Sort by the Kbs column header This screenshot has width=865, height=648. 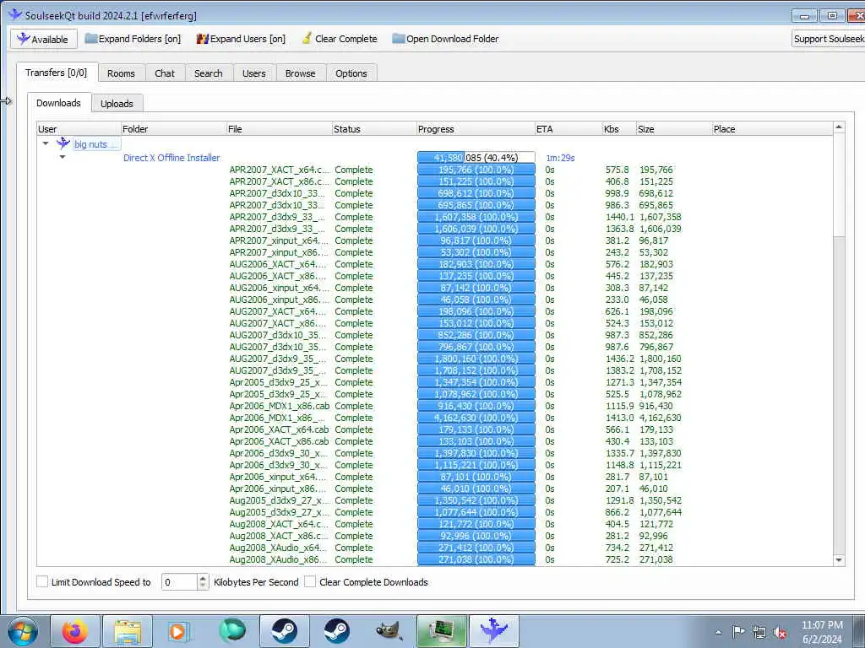point(619,129)
